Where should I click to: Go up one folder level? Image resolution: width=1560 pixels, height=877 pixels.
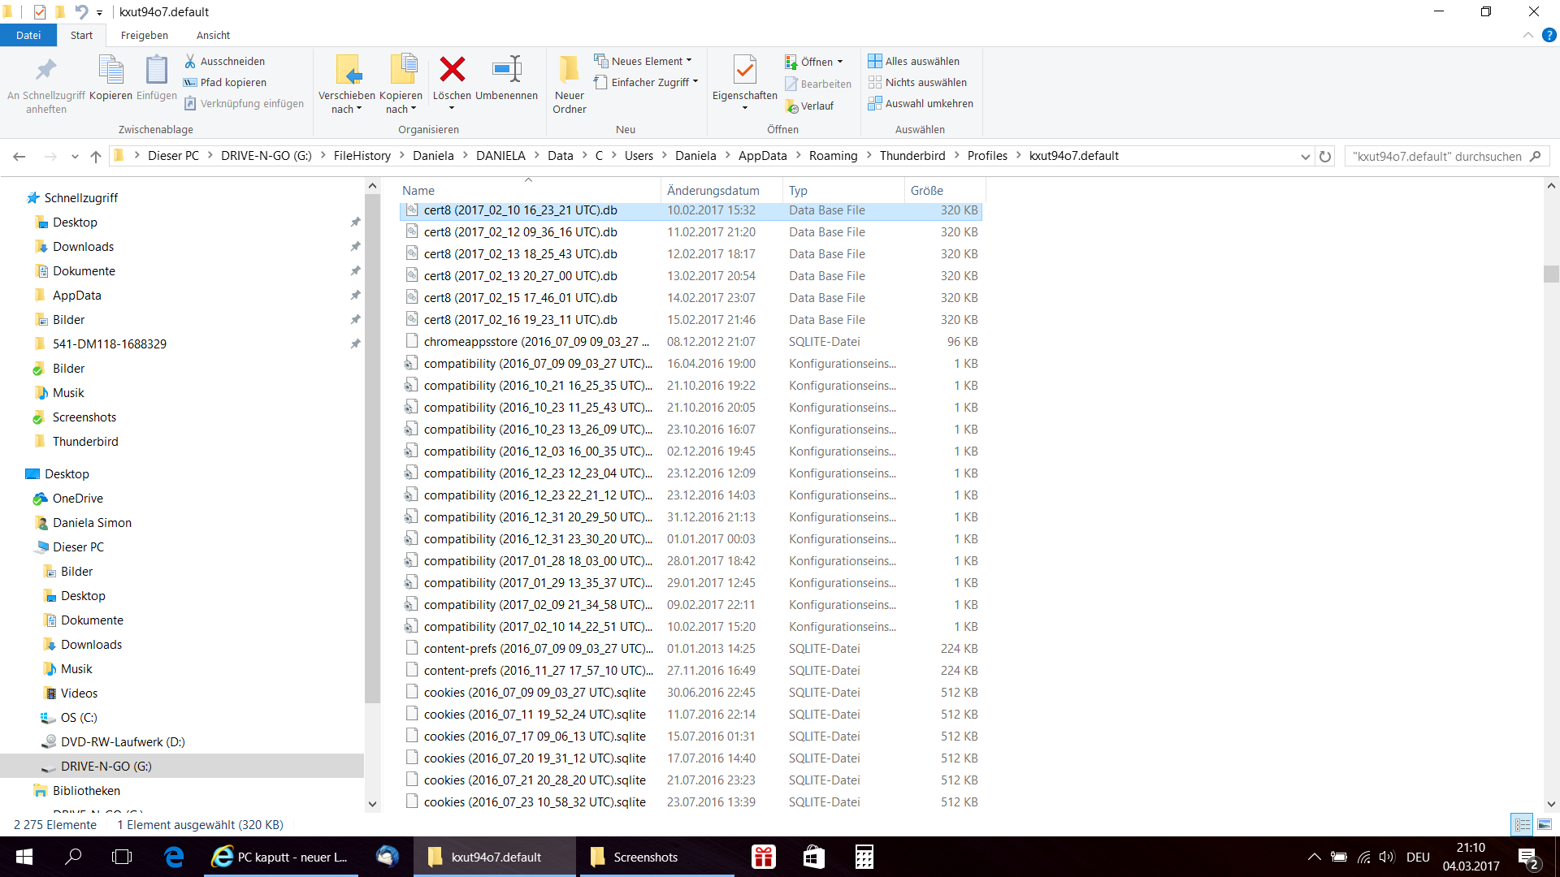96,156
